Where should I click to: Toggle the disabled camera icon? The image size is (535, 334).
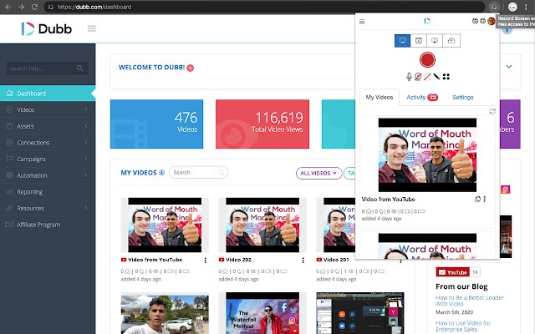click(x=418, y=77)
